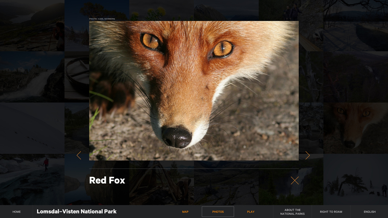The height and width of the screenshot is (218, 388).
Task: Advance to the next photo with right arrow
Action: click(x=307, y=155)
